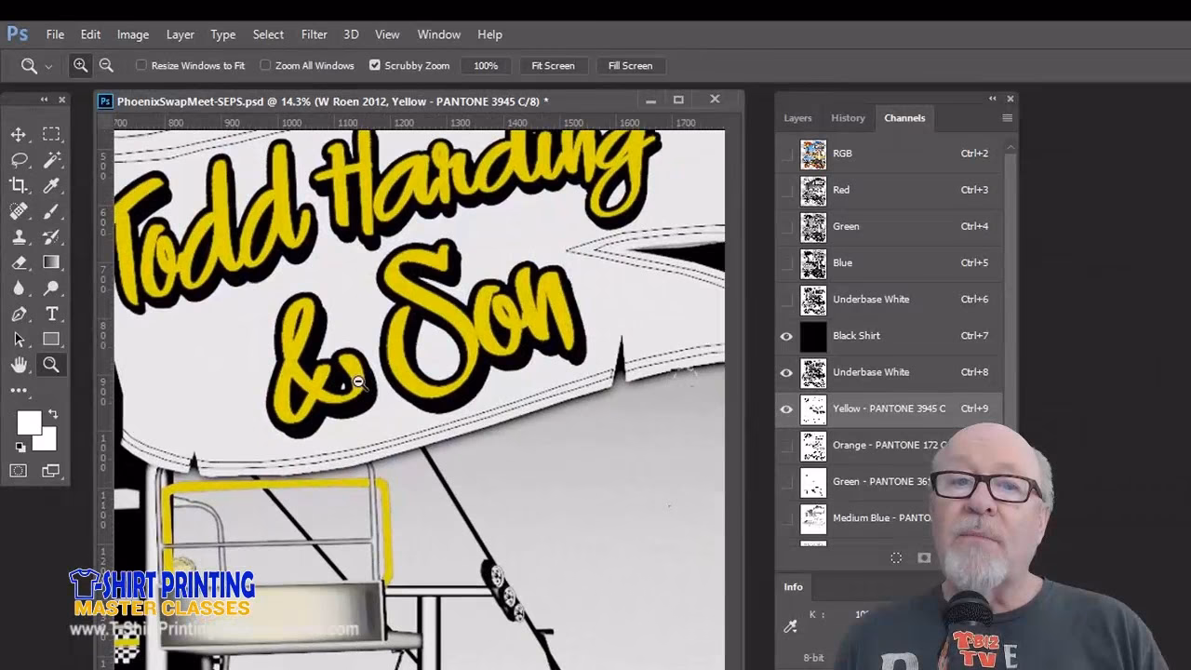Select the Lasso tool
Image resolution: width=1191 pixels, height=670 pixels.
point(18,159)
